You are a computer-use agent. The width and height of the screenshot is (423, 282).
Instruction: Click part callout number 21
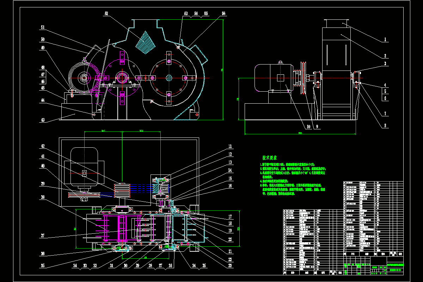pos(230,252)
